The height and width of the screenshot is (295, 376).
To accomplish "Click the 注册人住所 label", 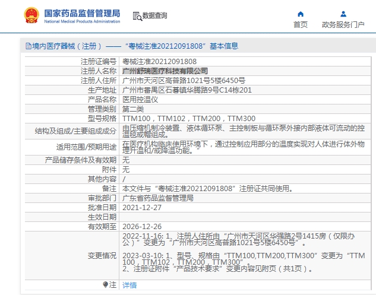I will click(x=99, y=81).
